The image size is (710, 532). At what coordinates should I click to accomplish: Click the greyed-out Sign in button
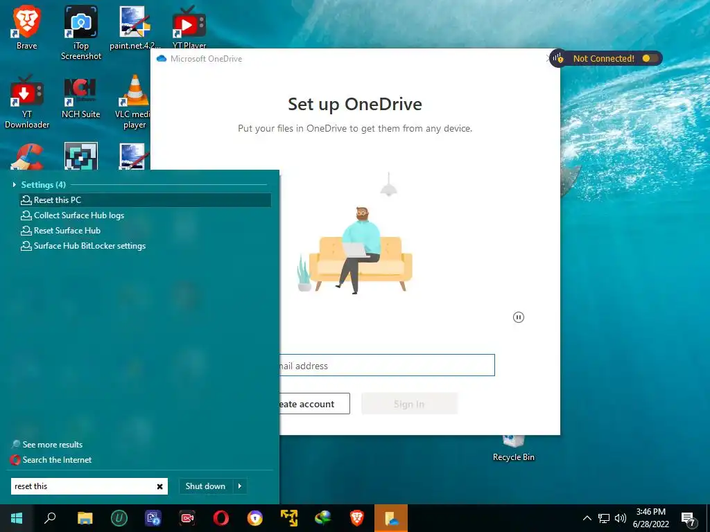pyautogui.click(x=409, y=404)
